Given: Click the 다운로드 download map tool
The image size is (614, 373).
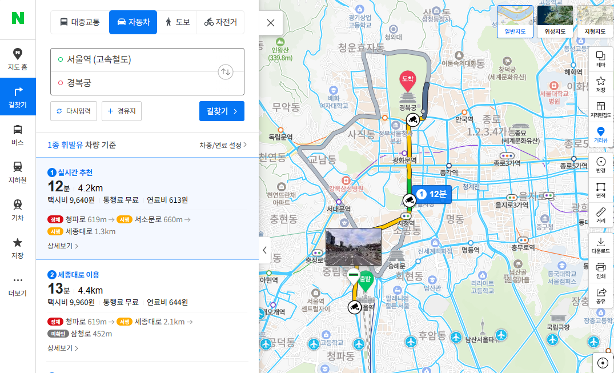Looking at the screenshot, I should pyautogui.click(x=601, y=245).
